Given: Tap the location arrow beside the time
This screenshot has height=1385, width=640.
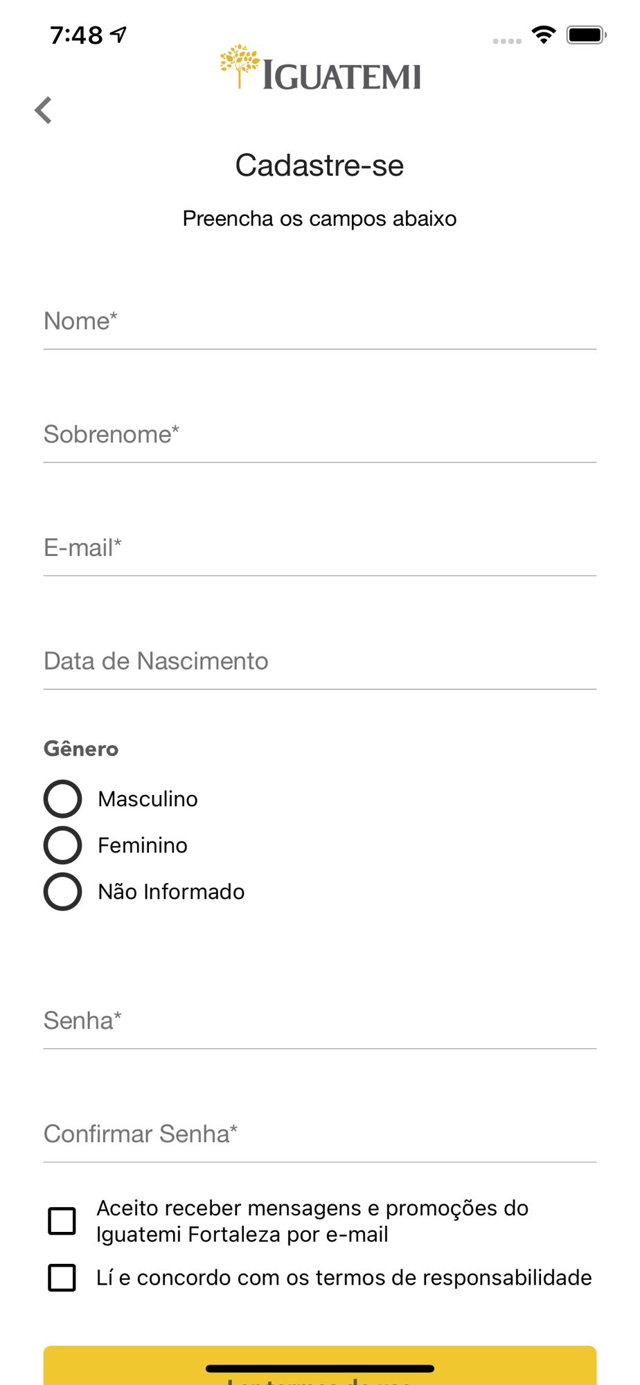Looking at the screenshot, I should coord(118,34).
